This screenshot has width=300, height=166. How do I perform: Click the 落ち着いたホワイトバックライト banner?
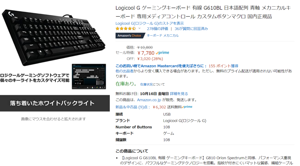(55, 103)
